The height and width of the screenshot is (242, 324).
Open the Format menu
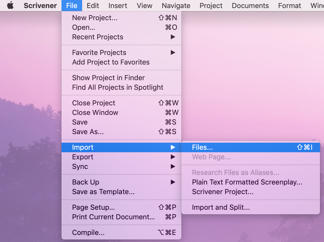290,6
